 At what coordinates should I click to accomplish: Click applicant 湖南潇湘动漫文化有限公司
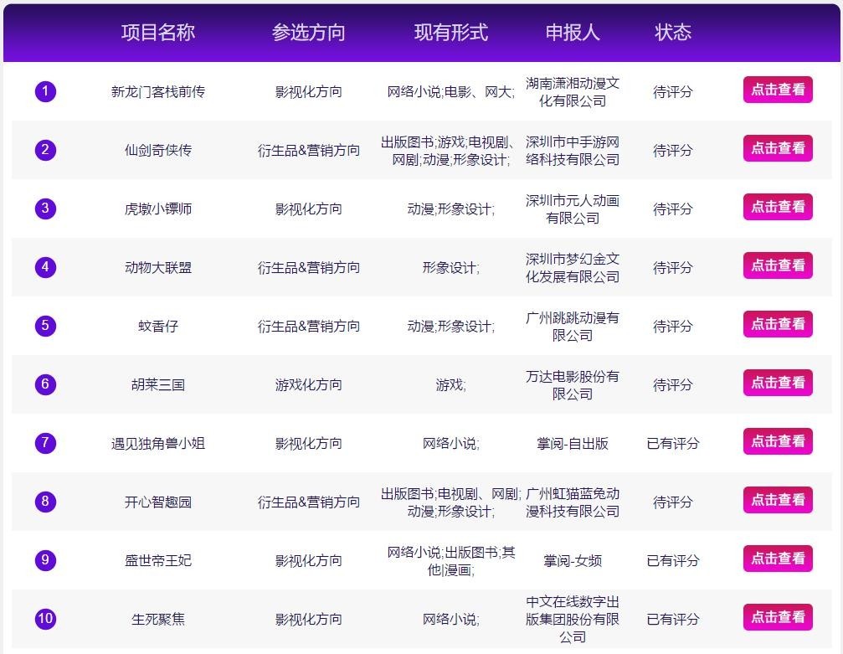coord(573,92)
